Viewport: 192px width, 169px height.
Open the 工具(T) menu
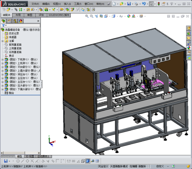click(78, 4)
